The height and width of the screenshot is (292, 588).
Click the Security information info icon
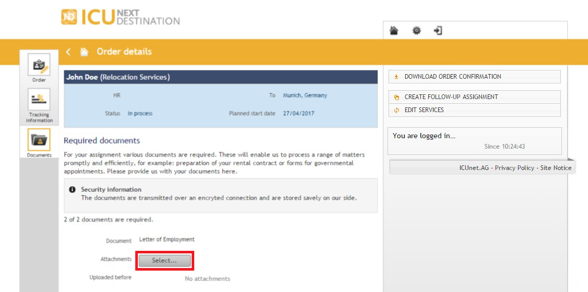click(73, 189)
